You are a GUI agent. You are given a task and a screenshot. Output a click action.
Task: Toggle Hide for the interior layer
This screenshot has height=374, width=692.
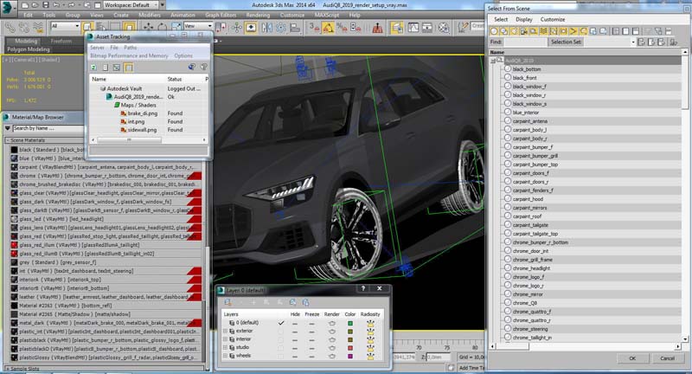point(295,339)
